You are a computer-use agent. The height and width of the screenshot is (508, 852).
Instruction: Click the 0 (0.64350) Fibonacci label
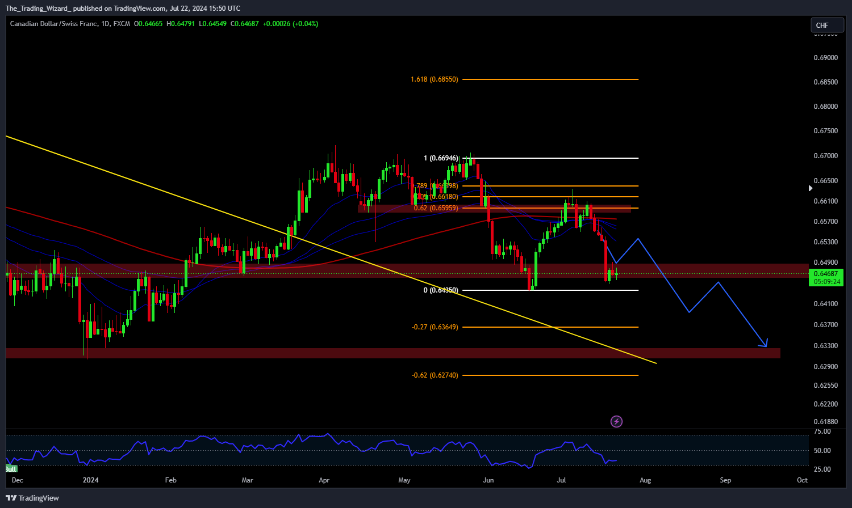click(x=441, y=290)
